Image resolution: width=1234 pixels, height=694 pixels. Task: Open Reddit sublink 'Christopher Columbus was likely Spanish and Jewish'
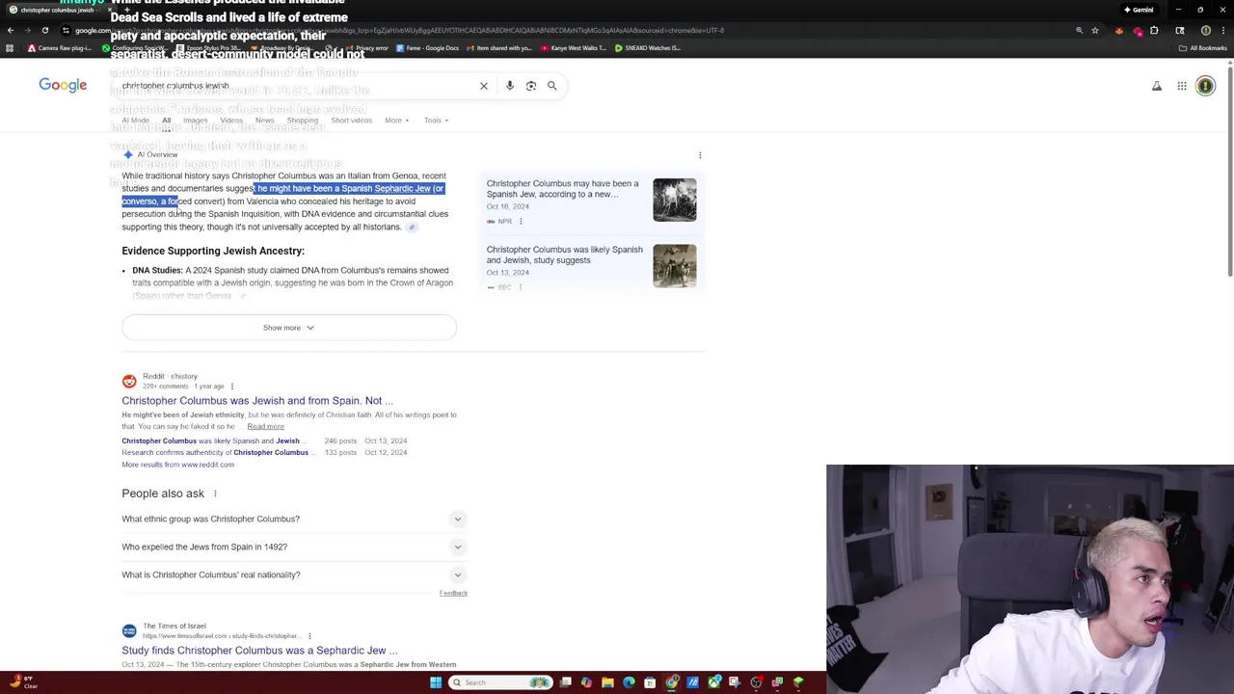[210, 440]
